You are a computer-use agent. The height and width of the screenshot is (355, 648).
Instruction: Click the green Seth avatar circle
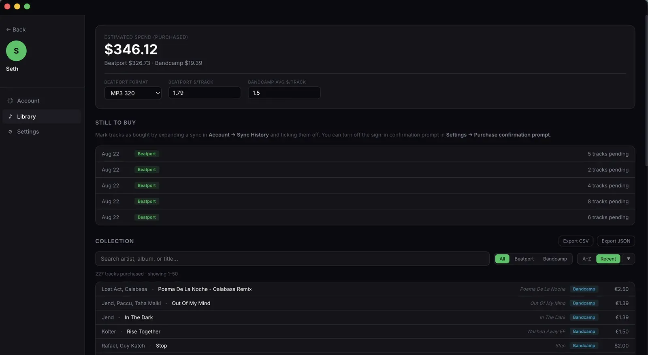[x=16, y=51]
